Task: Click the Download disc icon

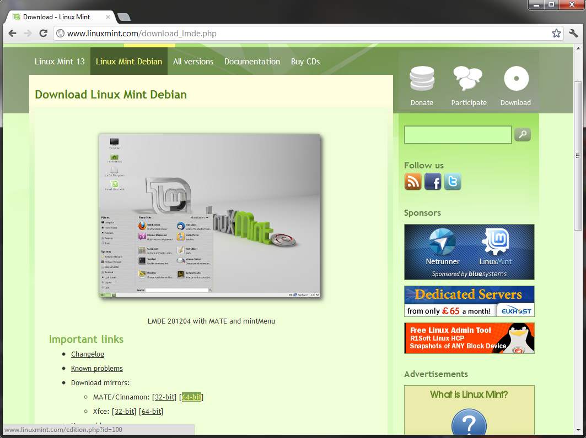Action: point(516,78)
